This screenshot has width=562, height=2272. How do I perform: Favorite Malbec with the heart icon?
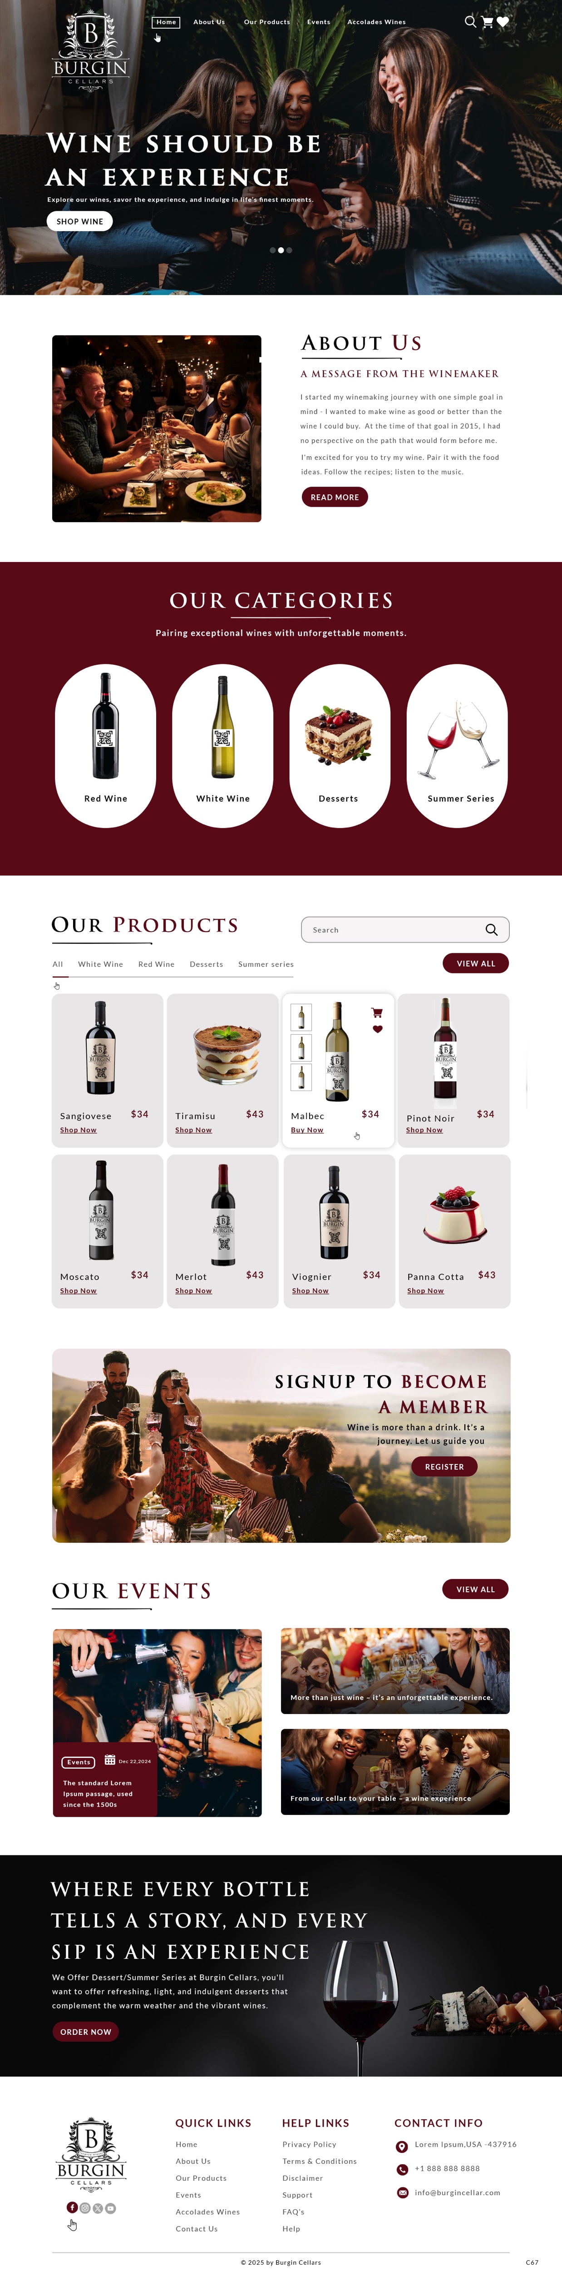coord(377,1029)
